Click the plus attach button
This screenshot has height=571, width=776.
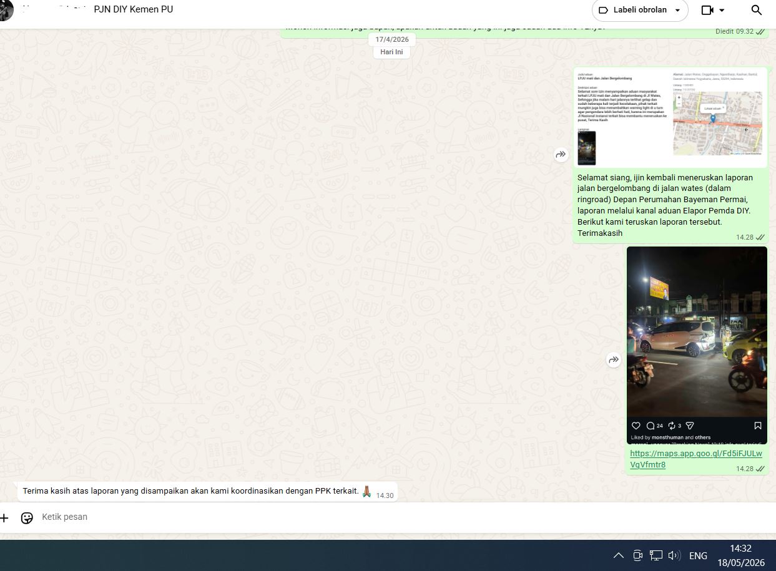click(x=4, y=518)
